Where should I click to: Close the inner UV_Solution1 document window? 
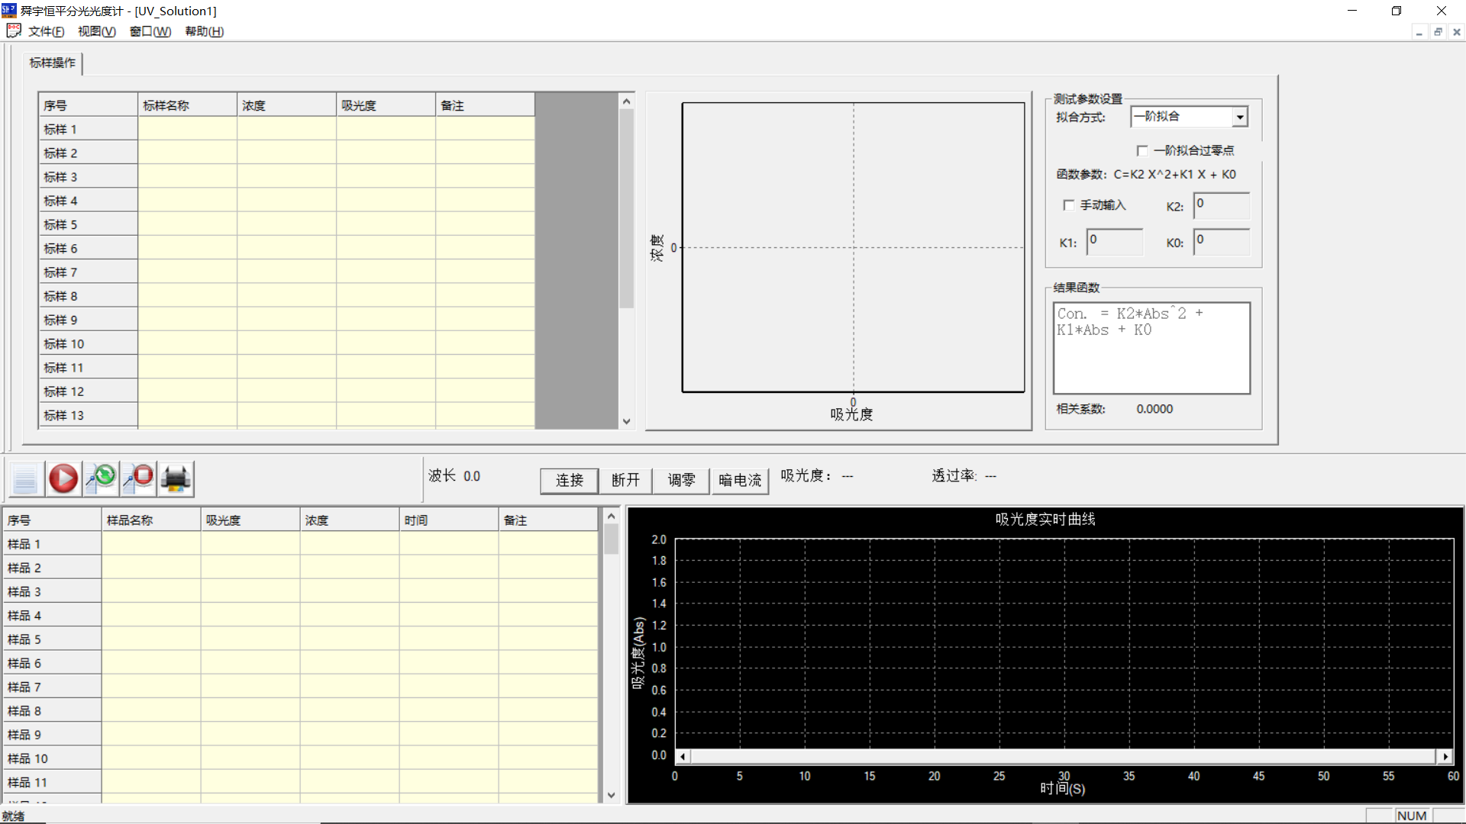[x=1457, y=32]
